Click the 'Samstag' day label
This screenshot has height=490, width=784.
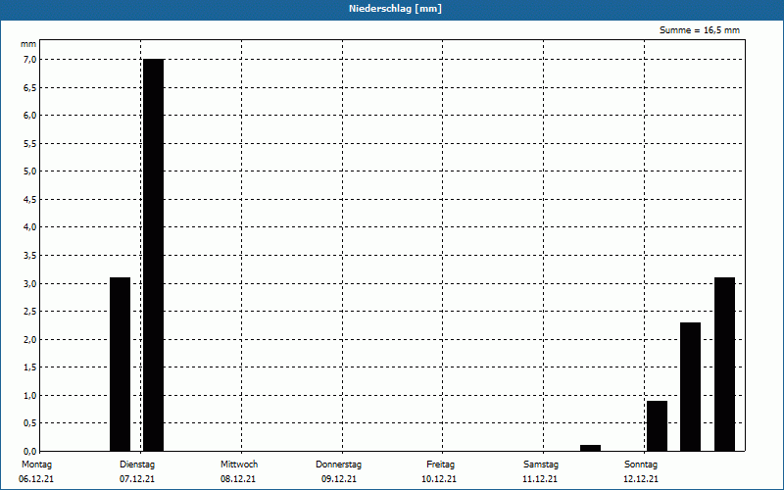[541, 465]
